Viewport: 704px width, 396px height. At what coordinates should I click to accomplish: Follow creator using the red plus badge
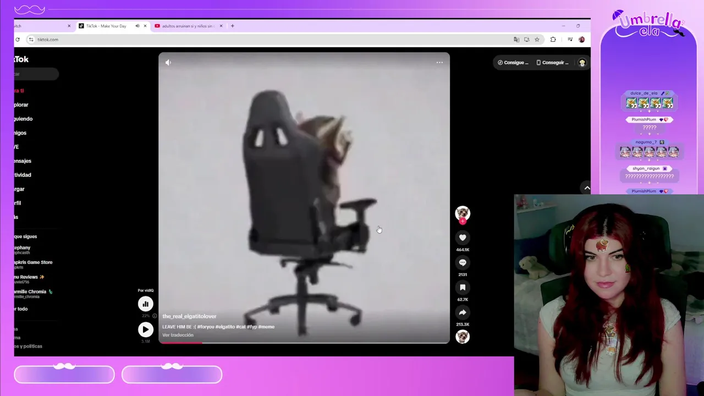click(x=463, y=221)
